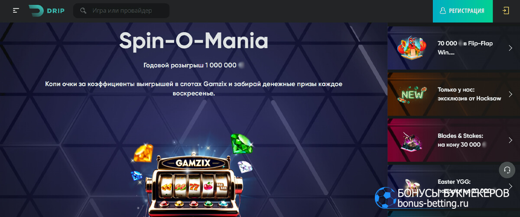Open the hamburger menu icon
Image resolution: width=520 pixels, height=217 pixels.
(x=16, y=10)
